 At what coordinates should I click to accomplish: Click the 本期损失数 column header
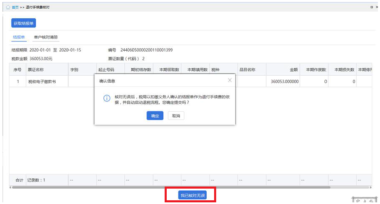[343, 69]
